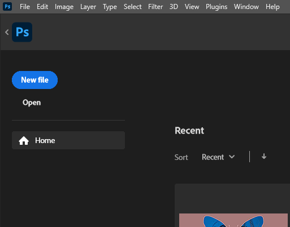Image resolution: width=290 pixels, height=227 pixels.
Task: Open the File menu
Action: [25, 7]
